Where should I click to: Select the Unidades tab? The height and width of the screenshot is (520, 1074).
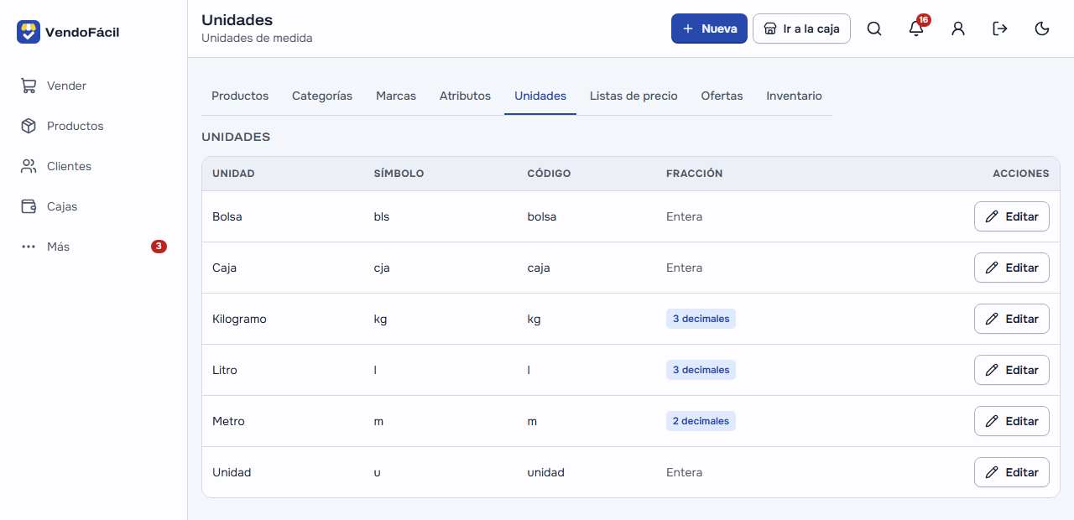pos(540,96)
